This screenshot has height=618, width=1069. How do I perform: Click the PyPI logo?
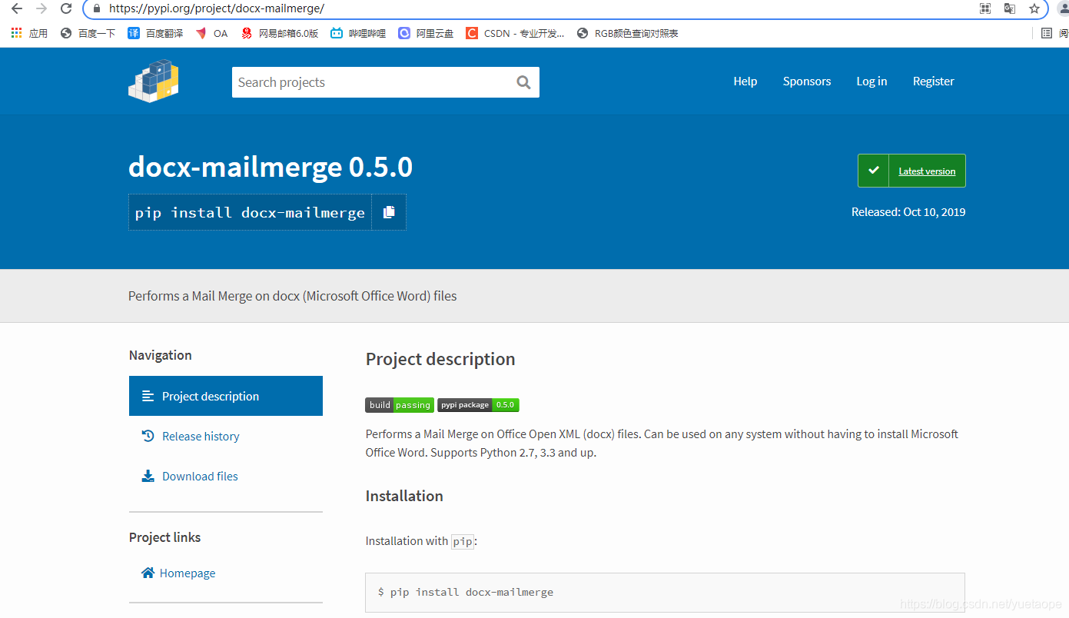(x=154, y=81)
